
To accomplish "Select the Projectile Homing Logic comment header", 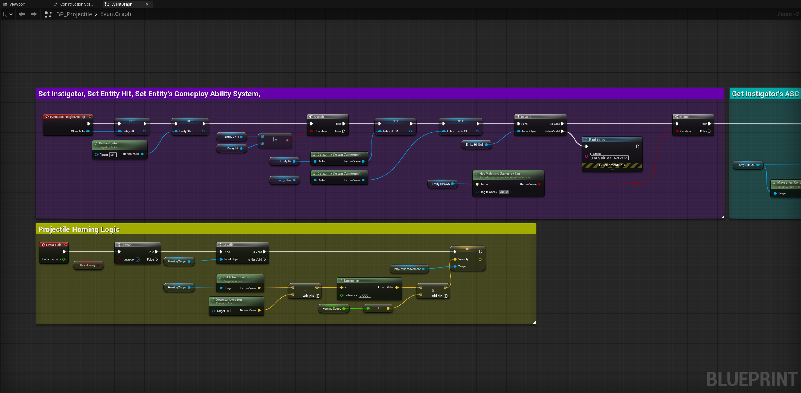I will click(286, 229).
